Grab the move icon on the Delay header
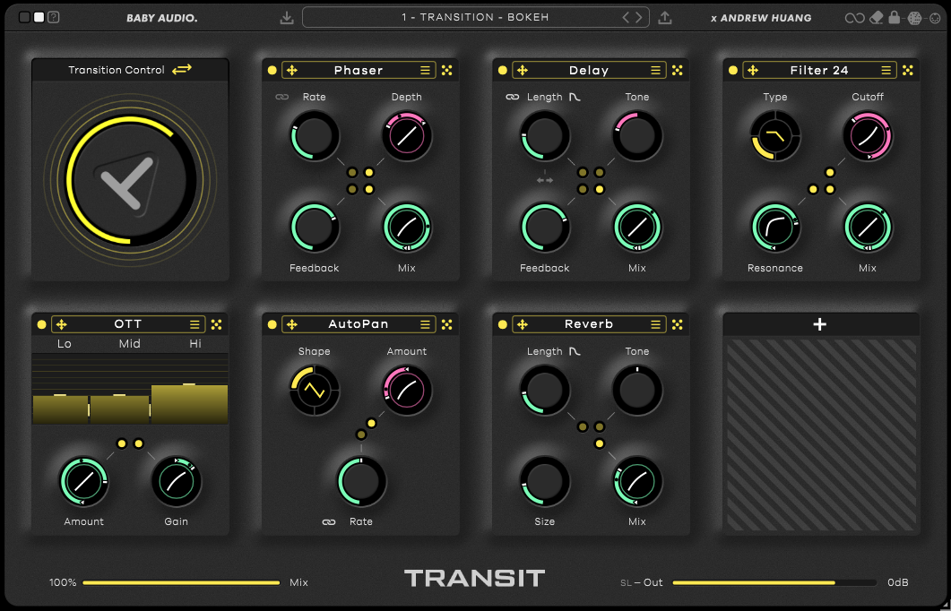 (522, 70)
